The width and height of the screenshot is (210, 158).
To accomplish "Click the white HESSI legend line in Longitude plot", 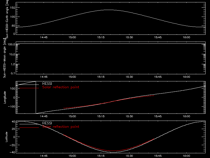I will [x=29, y=85].
